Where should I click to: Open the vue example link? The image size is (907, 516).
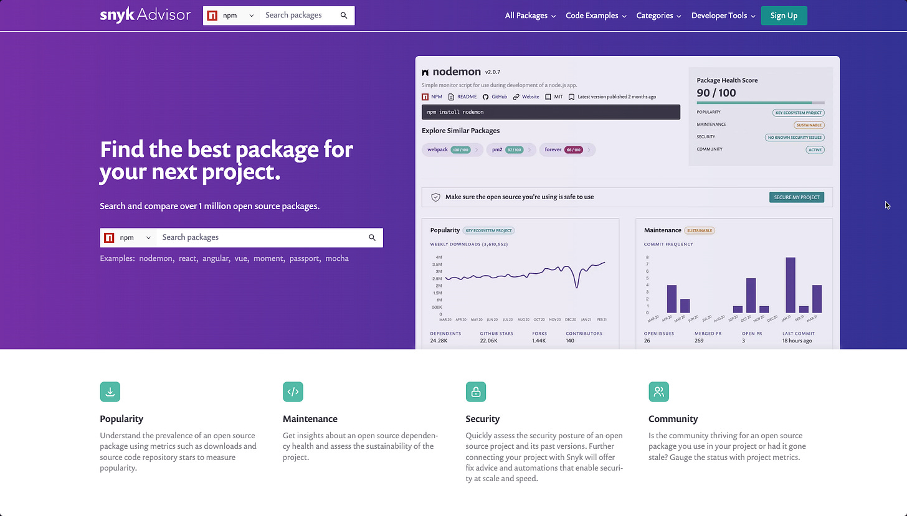tap(241, 258)
